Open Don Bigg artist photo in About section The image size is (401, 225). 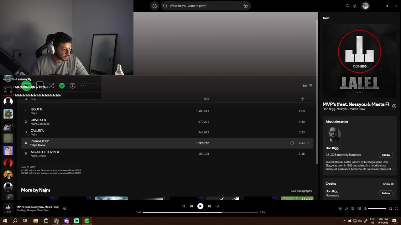pyautogui.click(x=333, y=135)
